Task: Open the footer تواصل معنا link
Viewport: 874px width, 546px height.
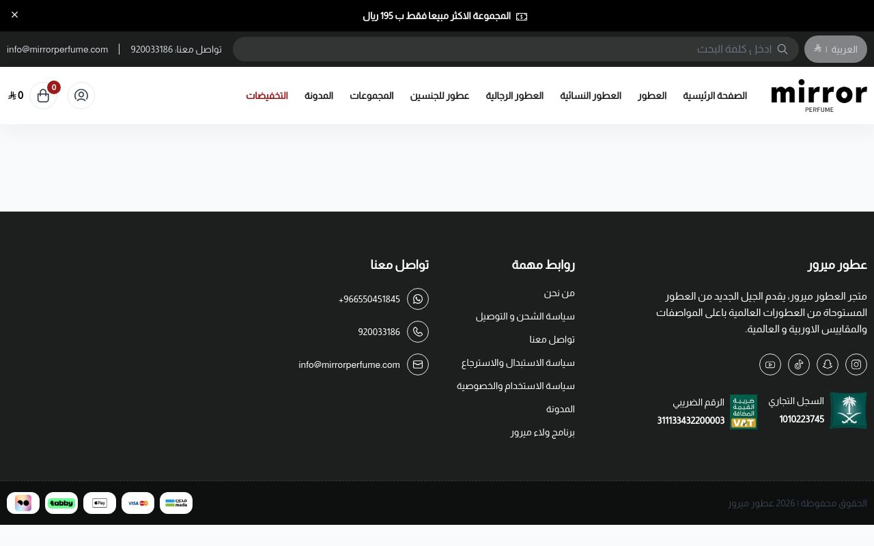Action: (x=552, y=339)
